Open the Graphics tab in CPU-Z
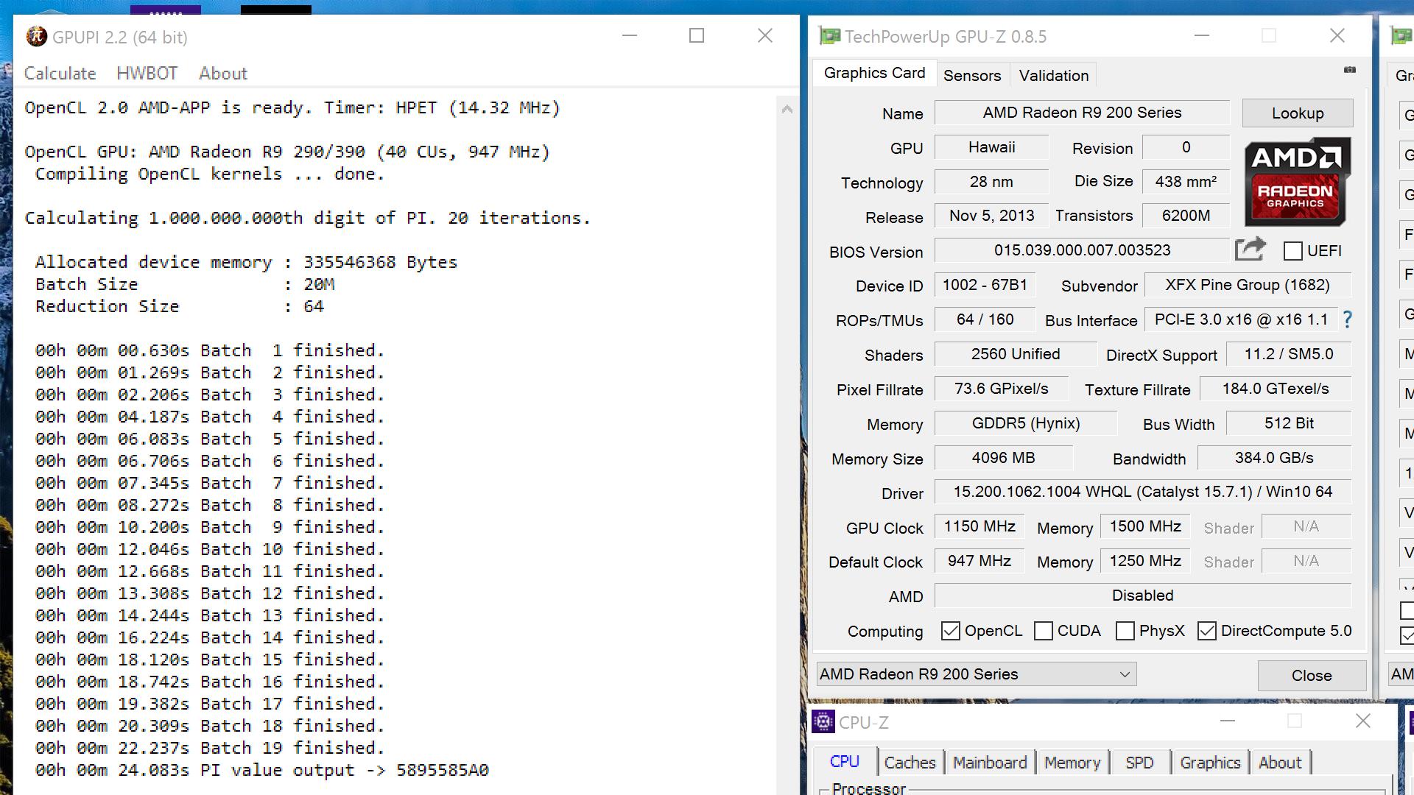The image size is (1414, 795). coord(1210,763)
